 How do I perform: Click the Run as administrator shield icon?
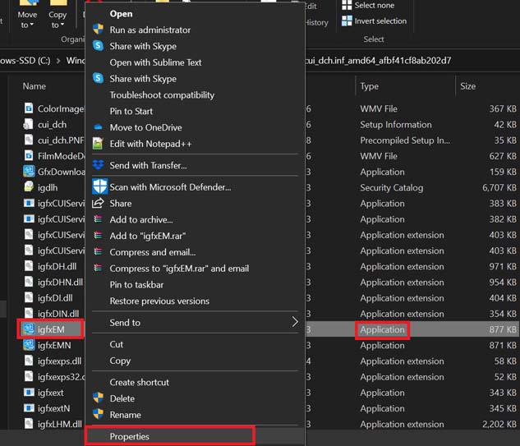click(98, 30)
